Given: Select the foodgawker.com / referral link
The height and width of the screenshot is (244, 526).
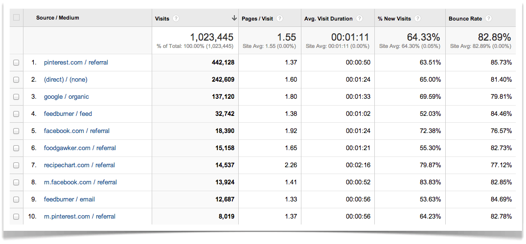Looking at the screenshot, I should click(x=80, y=148).
